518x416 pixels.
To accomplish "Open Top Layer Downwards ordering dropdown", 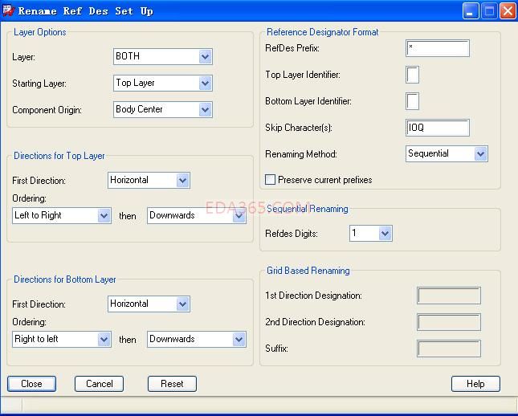I will [197, 216].
